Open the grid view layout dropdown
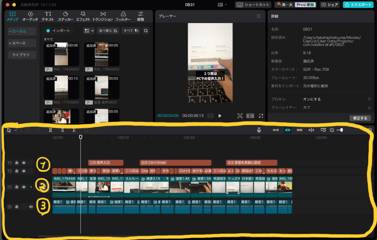Viewport: 377px width, 240px height. [89, 31]
